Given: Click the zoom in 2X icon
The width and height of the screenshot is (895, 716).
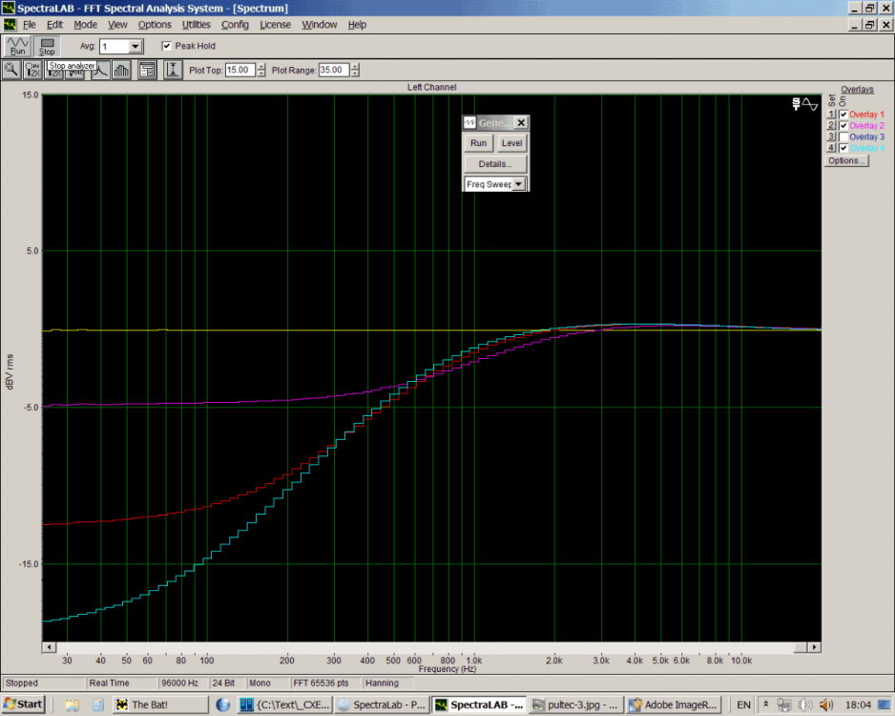Looking at the screenshot, I should (33, 70).
